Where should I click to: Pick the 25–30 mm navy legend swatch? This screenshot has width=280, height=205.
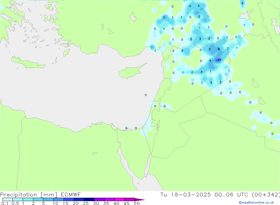click(x=89, y=199)
